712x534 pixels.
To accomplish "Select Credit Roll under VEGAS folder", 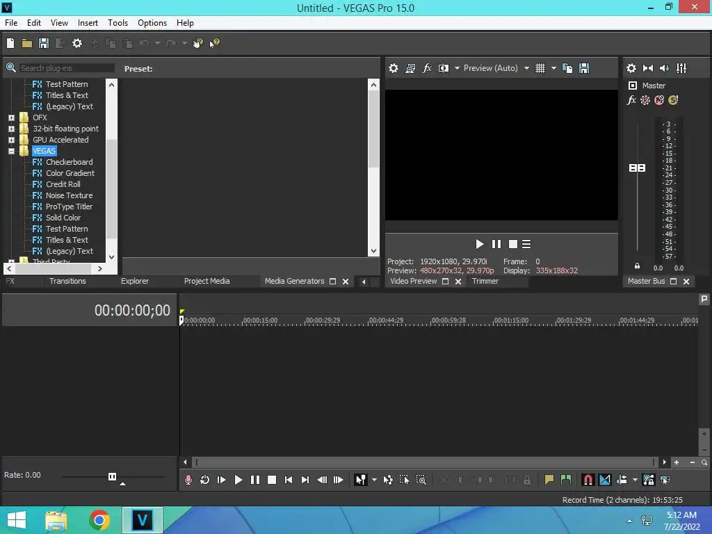I will [x=63, y=184].
